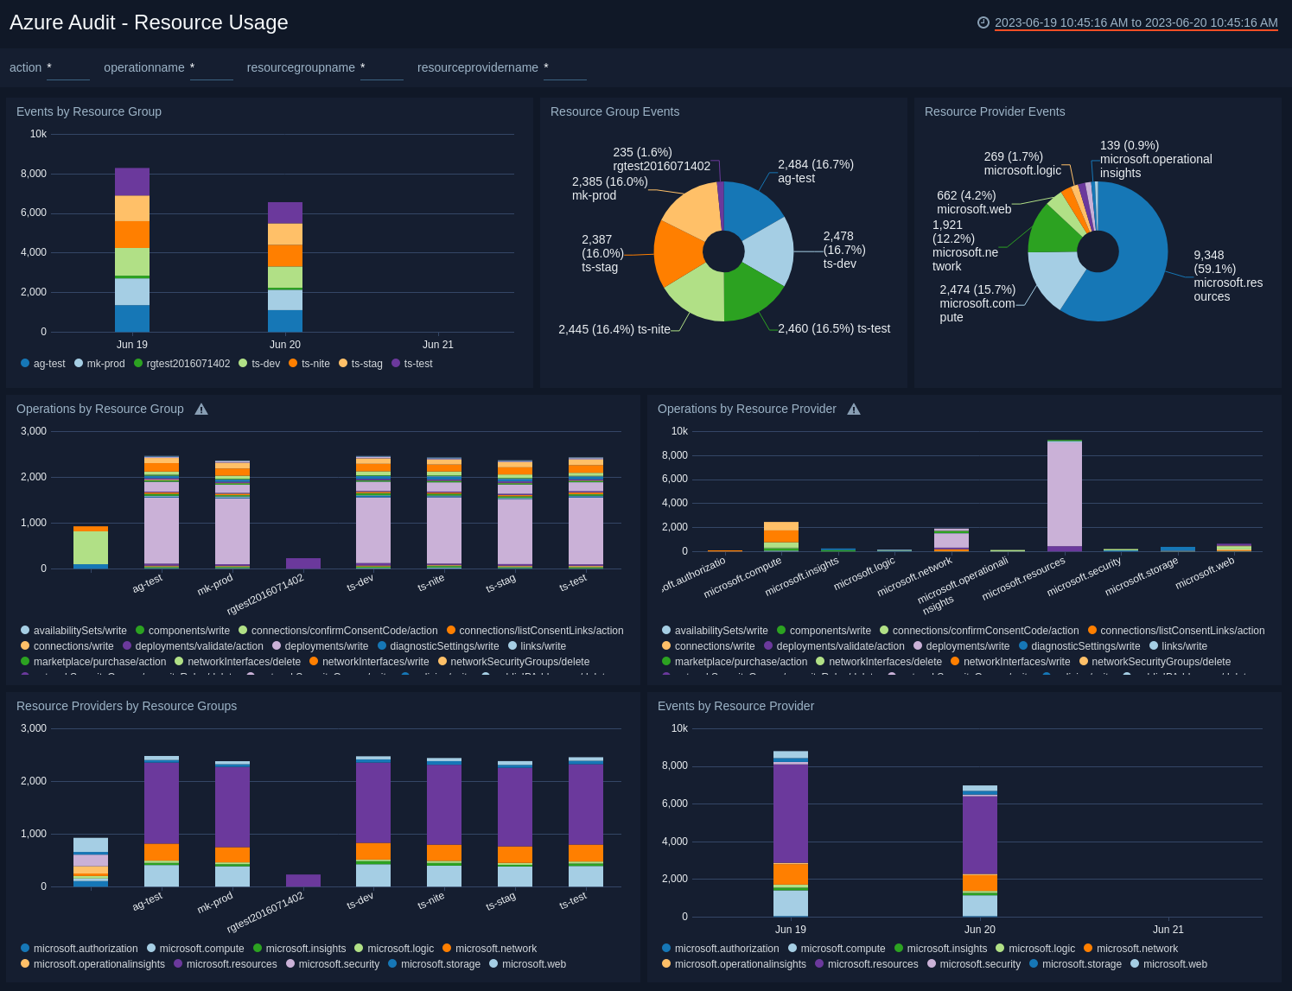Click rgtest2016071402 bar in Operations by Resource Group
This screenshot has width=1292, height=991.
click(x=303, y=563)
